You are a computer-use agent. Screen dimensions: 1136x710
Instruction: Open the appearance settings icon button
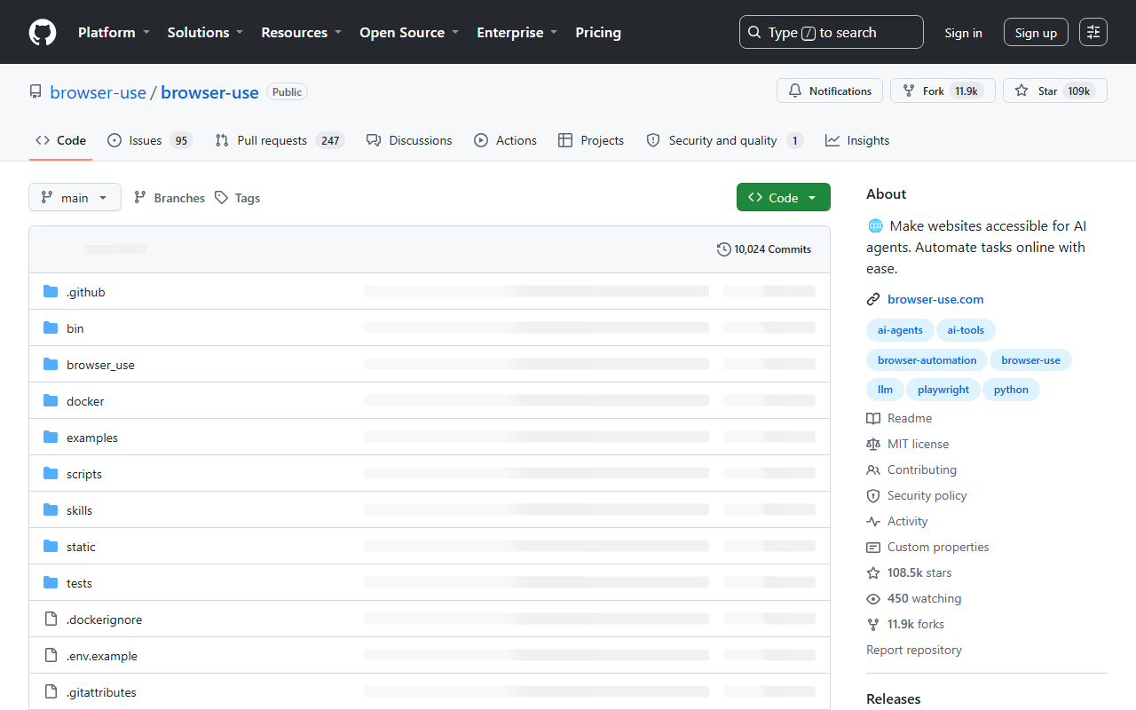(x=1093, y=33)
